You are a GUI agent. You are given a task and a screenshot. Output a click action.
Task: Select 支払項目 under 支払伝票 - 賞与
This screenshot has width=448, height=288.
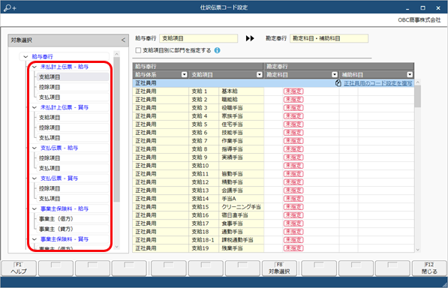[x=73, y=199]
